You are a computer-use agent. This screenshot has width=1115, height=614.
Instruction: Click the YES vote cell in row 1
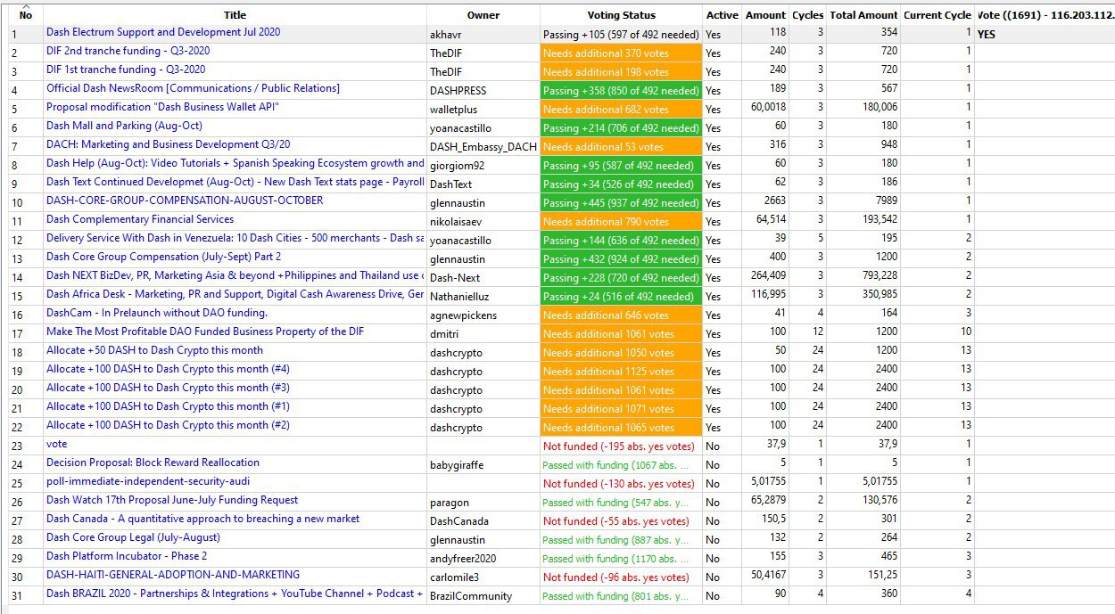(1045, 34)
